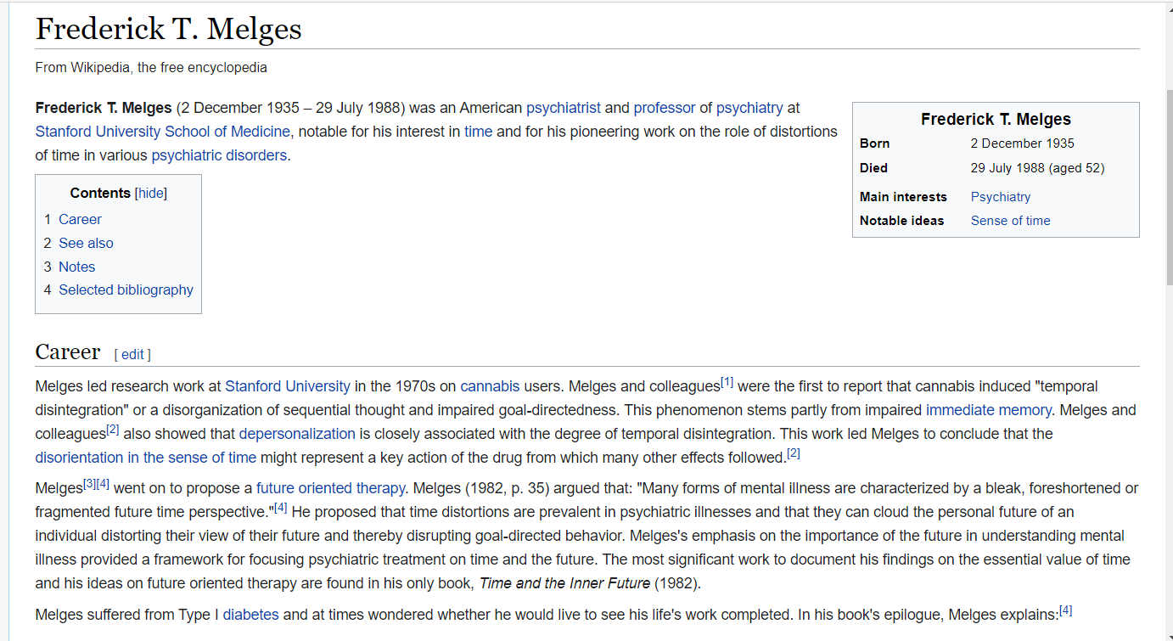Hide the Contents table
This screenshot has width=1173, height=641.
[x=151, y=193]
